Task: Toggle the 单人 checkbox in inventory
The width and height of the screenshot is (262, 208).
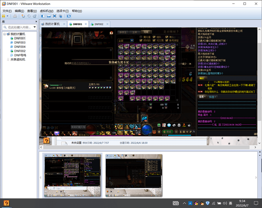Action: pyautogui.click(x=167, y=37)
